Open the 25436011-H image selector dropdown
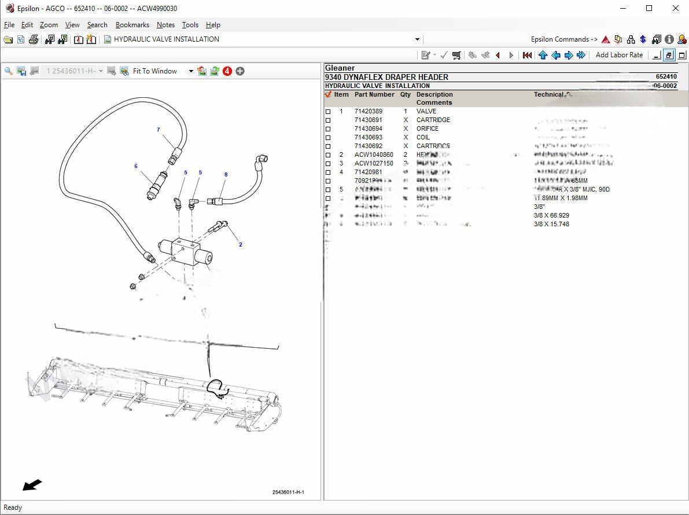The image size is (689, 515). (x=101, y=71)
